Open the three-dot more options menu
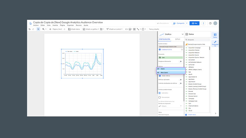 (x=203, y=23)
